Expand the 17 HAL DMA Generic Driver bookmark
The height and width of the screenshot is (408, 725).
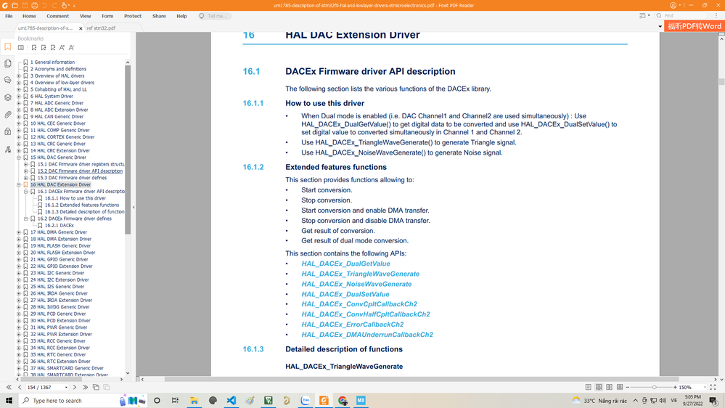pyautogui.click(x=19, y=232)
